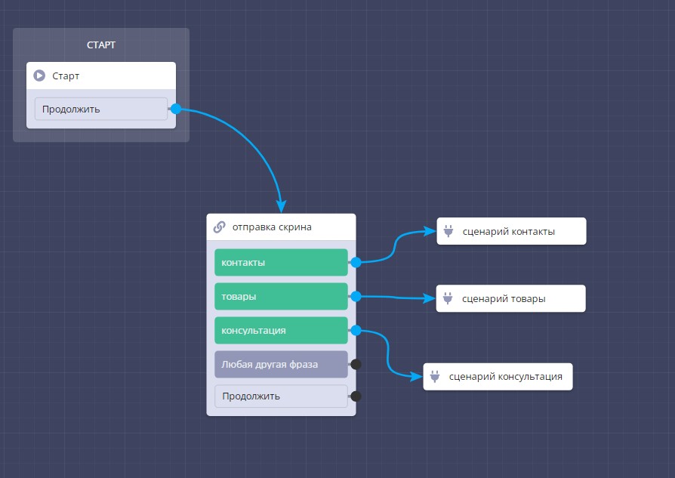
Task: Open the сценарий консультация node
Action: (505, 377)
